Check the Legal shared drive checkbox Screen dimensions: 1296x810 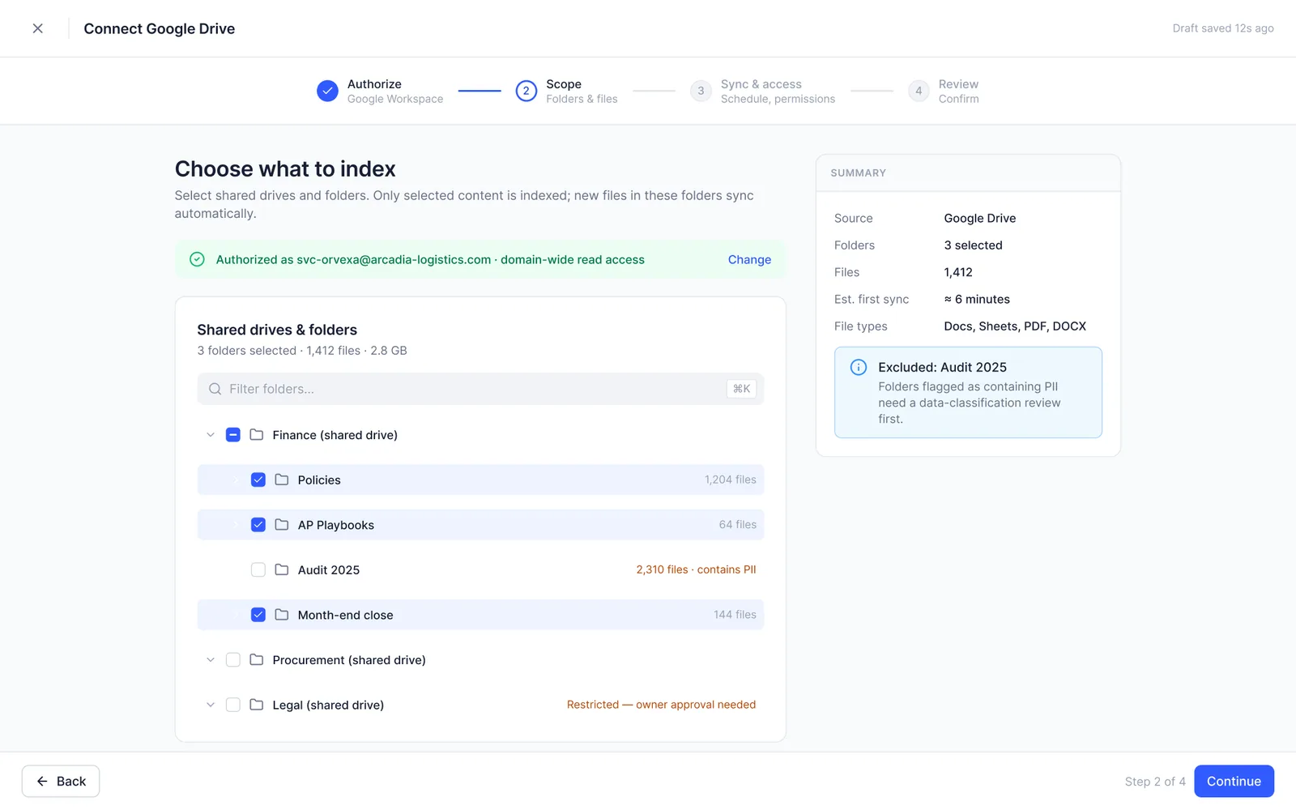[x=233, y=705]
